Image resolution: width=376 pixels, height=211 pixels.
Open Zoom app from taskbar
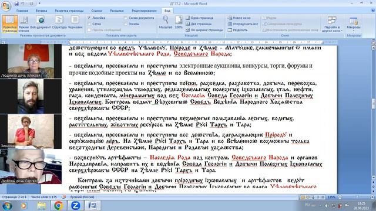[75, 206]
